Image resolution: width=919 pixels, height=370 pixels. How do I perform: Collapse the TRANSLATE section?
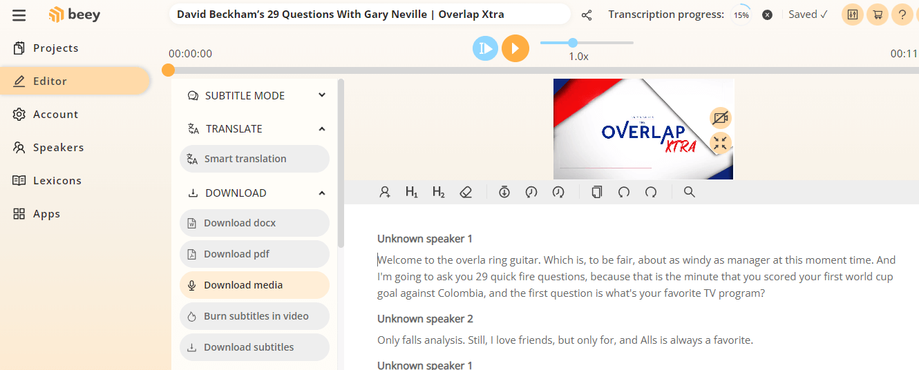coord(256,129)
